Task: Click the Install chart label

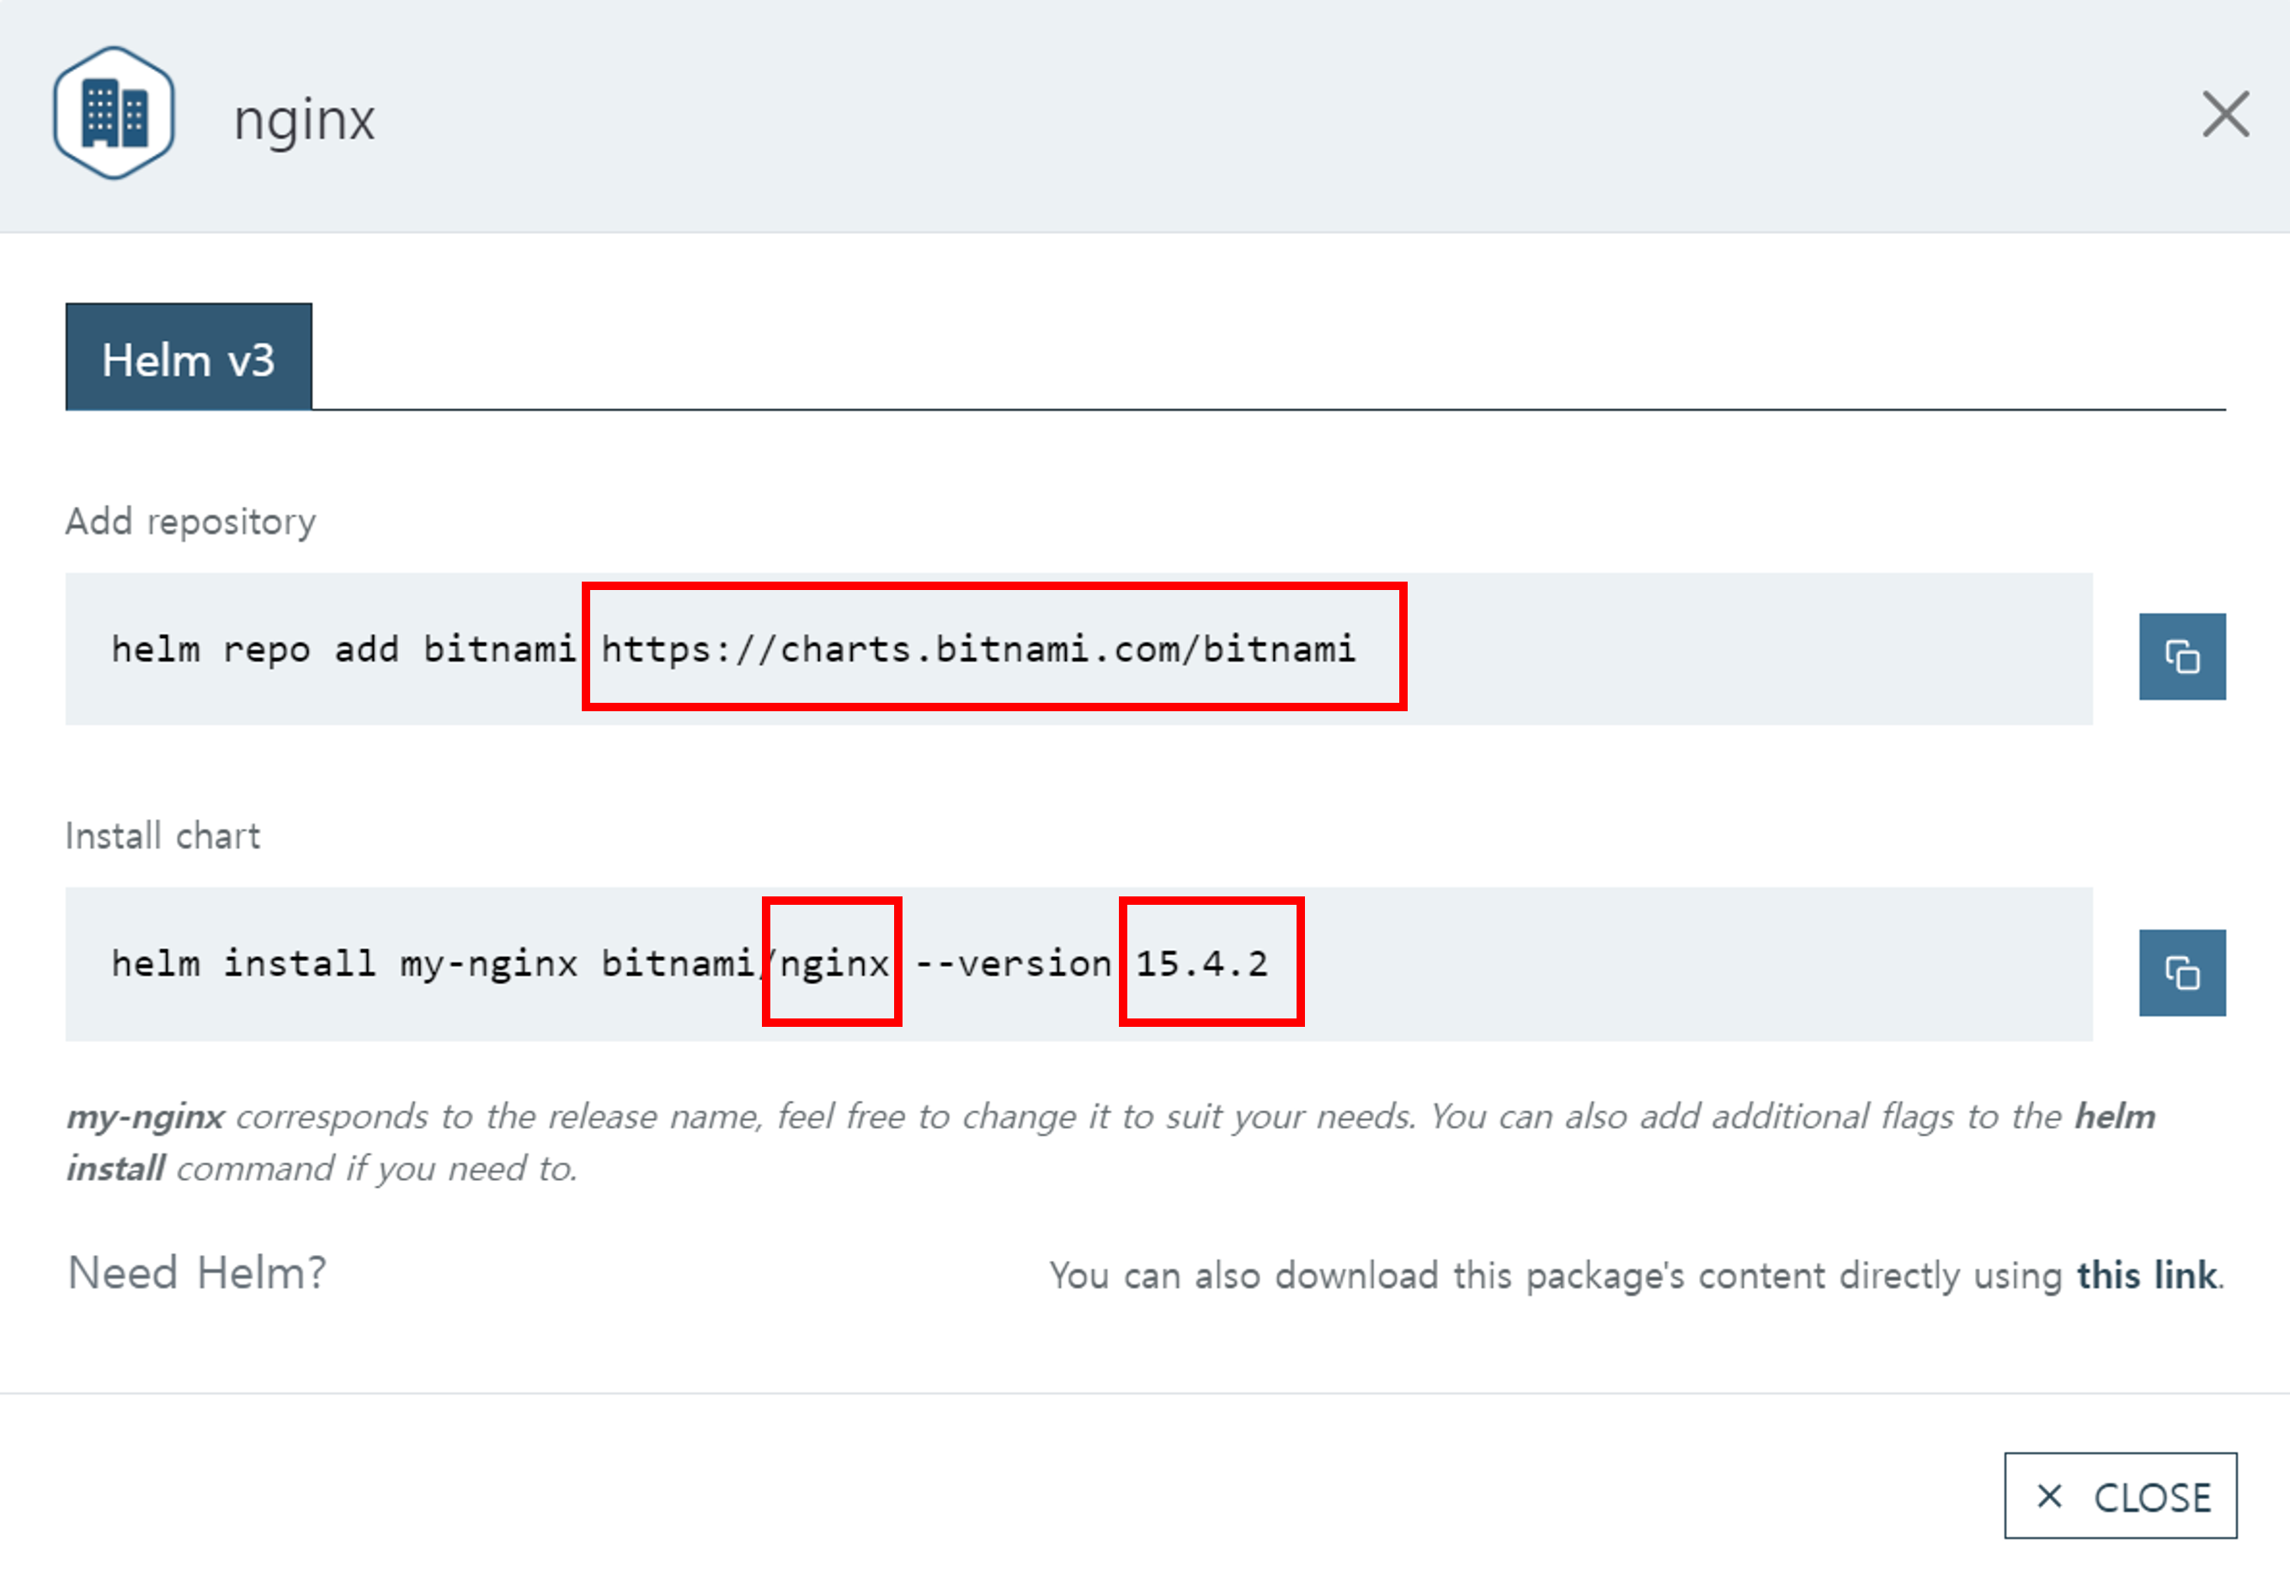Action: (x=162, y=836)
